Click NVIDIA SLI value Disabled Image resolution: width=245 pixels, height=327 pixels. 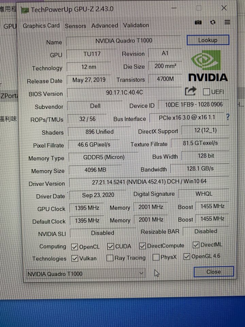click(103, 233)
